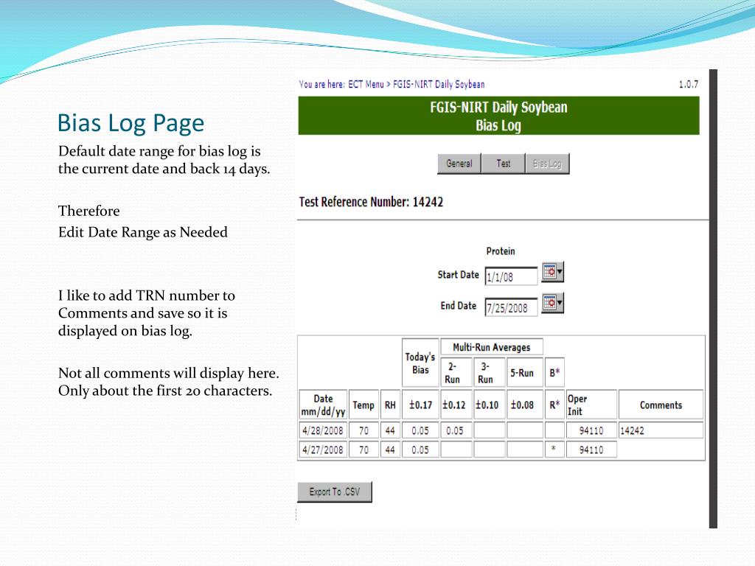Click the Oper Init column header
This screenshot has width=755, height=566.
click(x=591, y=405)
